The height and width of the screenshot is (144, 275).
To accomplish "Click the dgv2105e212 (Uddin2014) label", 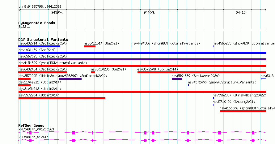I will (40, 89).
